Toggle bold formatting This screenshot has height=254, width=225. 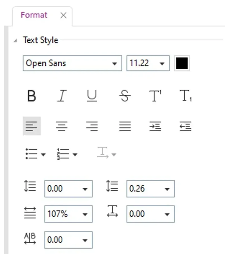(x=32, y=96)
